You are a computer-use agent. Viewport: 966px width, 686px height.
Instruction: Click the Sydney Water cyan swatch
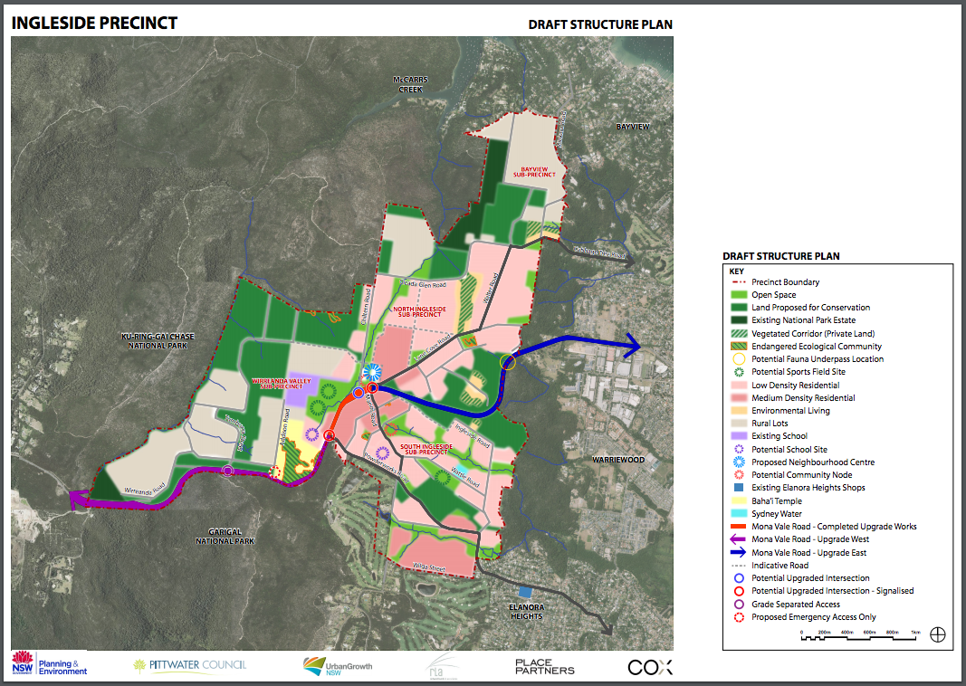[x=739, y=513]
